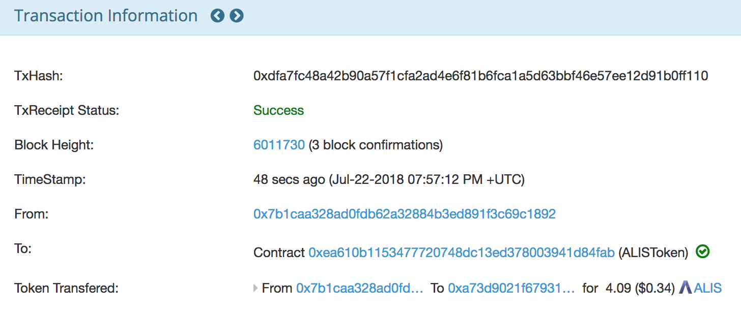The image size is (741, 314).
Task: Click the Token Transfered field label
Action: (x=66, y=289)
